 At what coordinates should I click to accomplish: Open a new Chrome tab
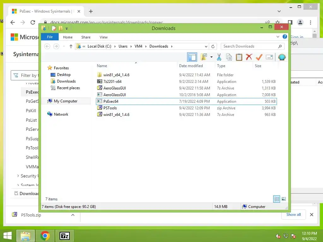(91, 11)
